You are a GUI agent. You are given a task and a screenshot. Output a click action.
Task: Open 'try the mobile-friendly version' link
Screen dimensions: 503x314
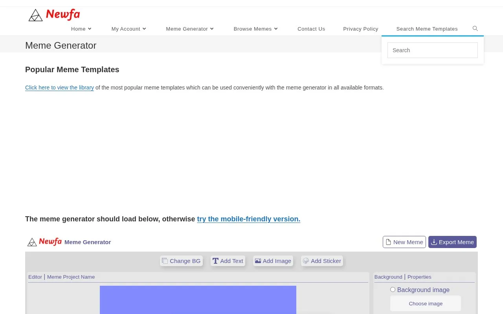coord(249,219)
